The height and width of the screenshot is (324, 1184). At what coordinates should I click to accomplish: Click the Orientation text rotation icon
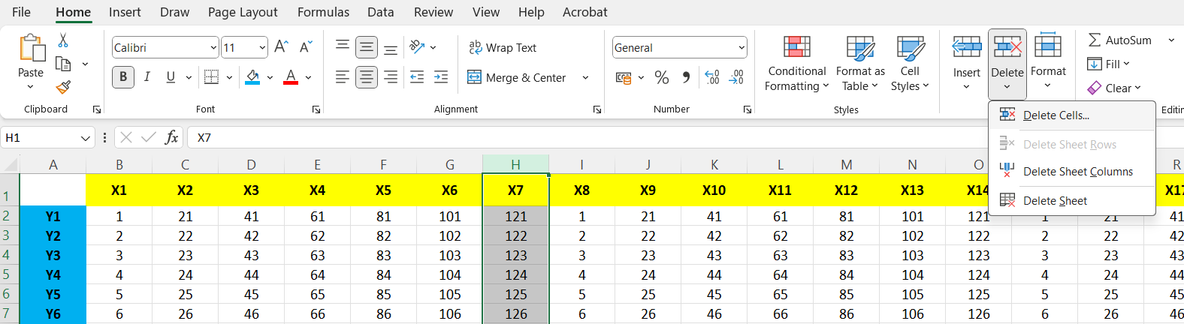tap(417, 47)
